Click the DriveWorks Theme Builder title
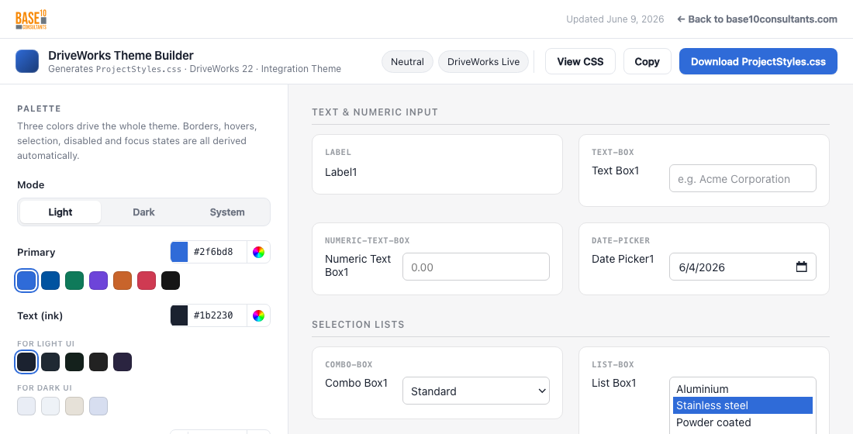 [121, 56]
